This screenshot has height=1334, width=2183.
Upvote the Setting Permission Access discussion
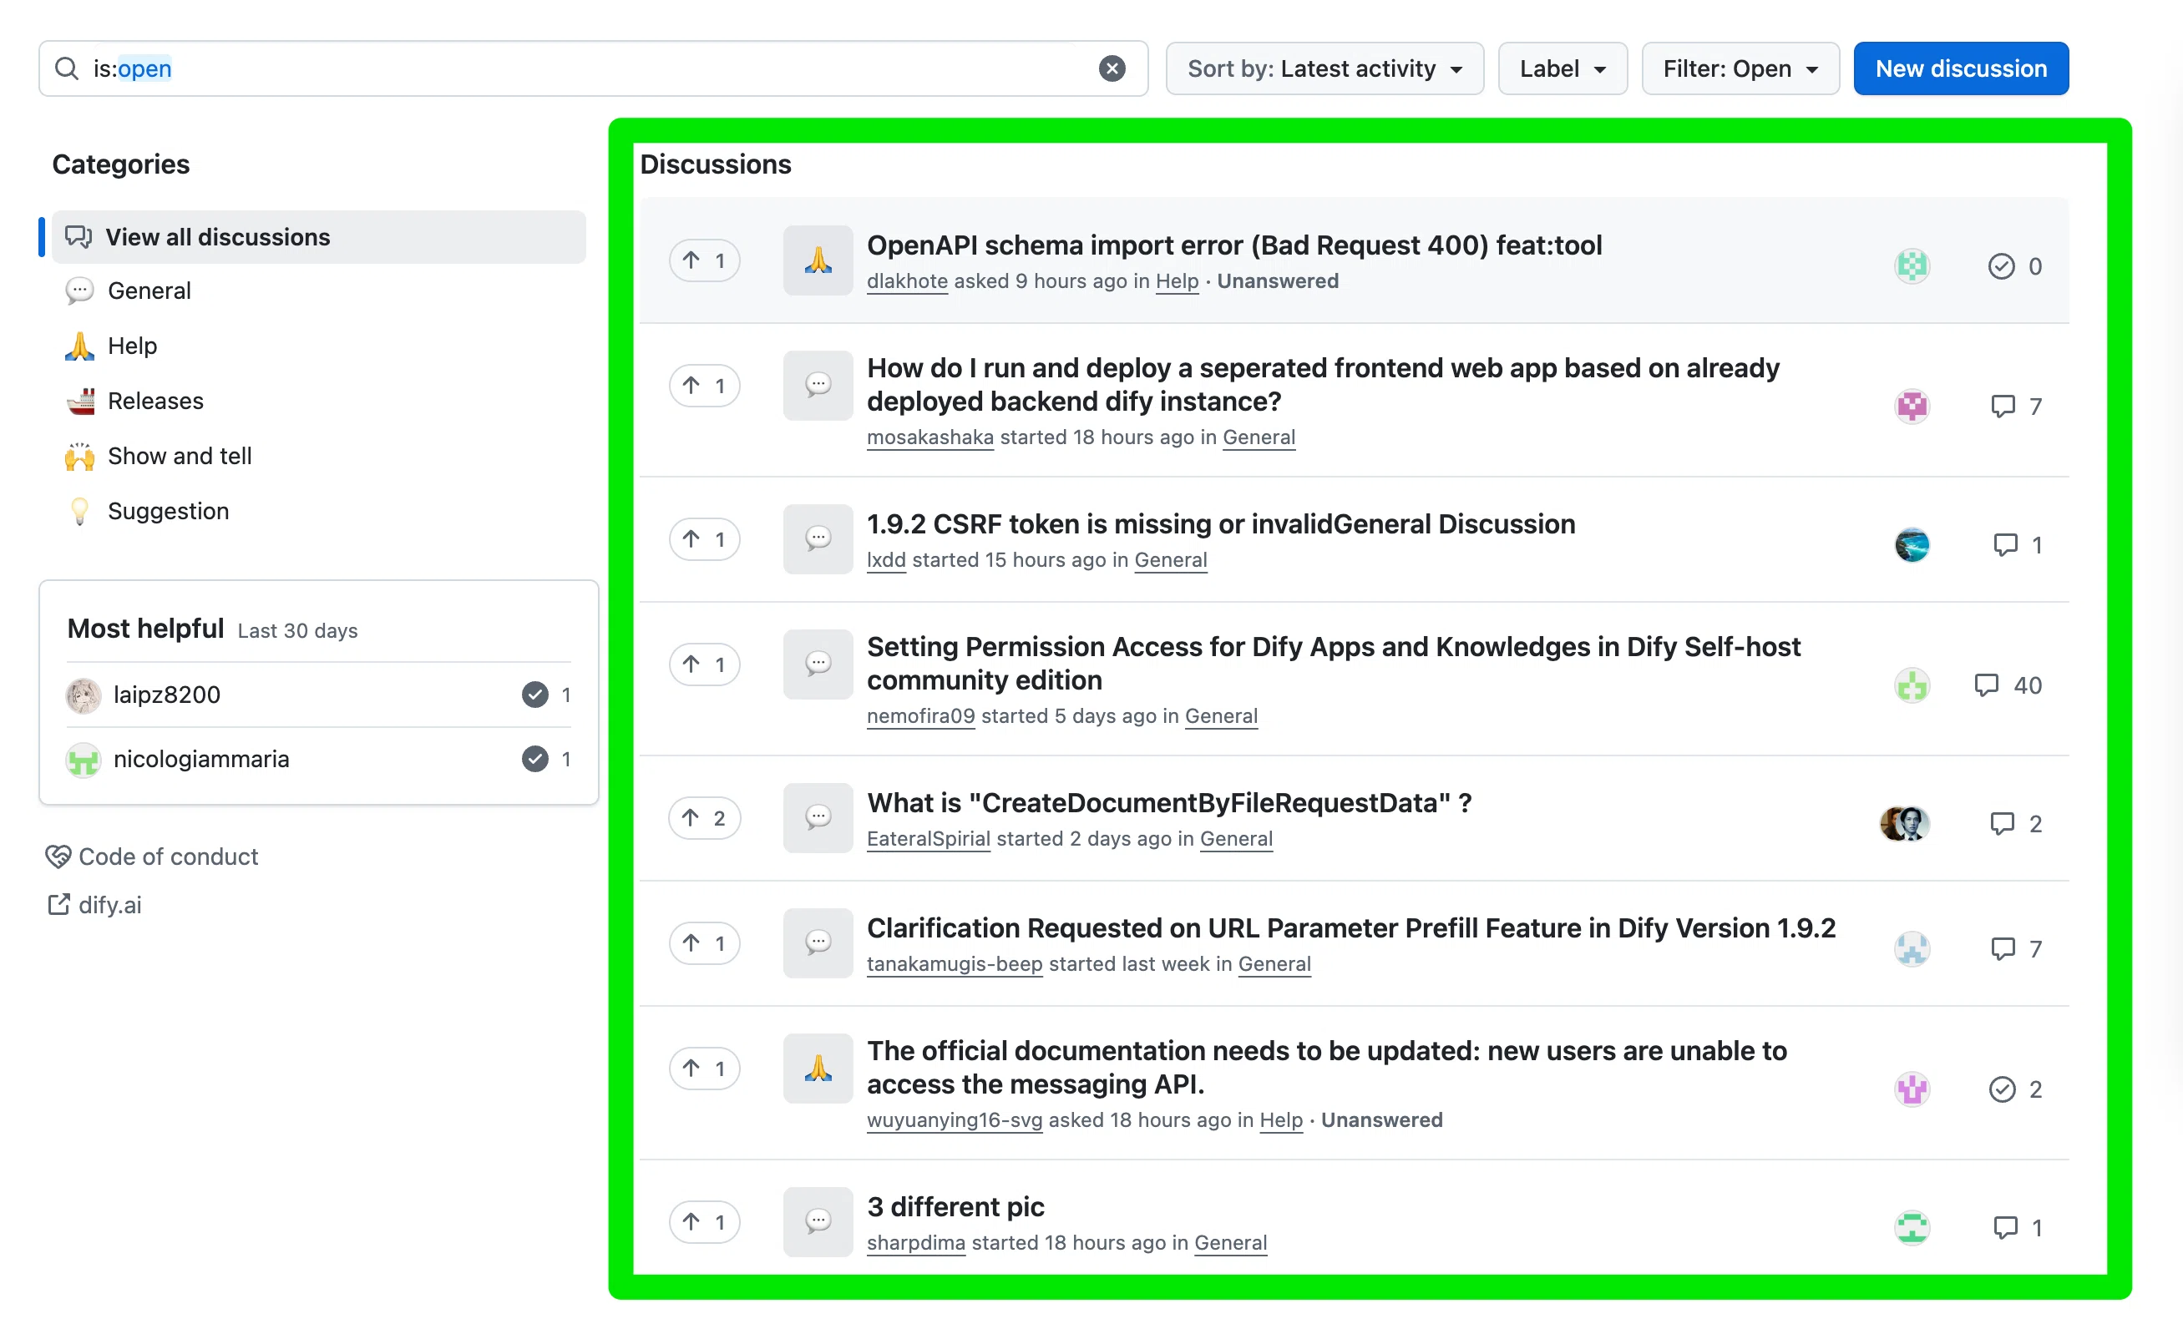[x=704, y=664]
